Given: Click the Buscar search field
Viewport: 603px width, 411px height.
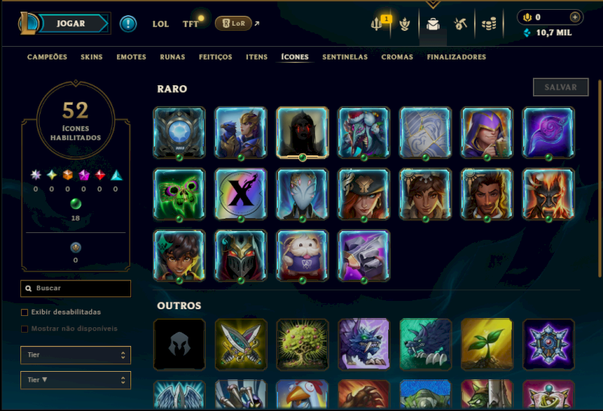Looking at the screenshot, I should 76,288.
